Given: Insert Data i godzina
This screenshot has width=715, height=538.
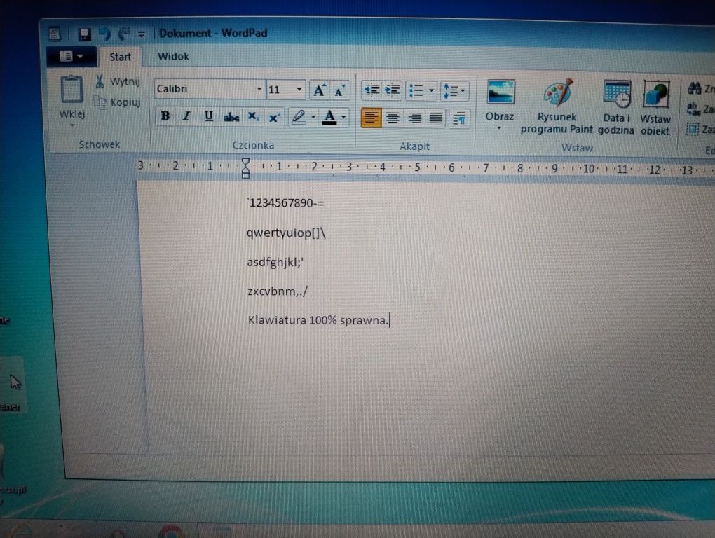Looking at the screenshot, I should coord(616,95).
